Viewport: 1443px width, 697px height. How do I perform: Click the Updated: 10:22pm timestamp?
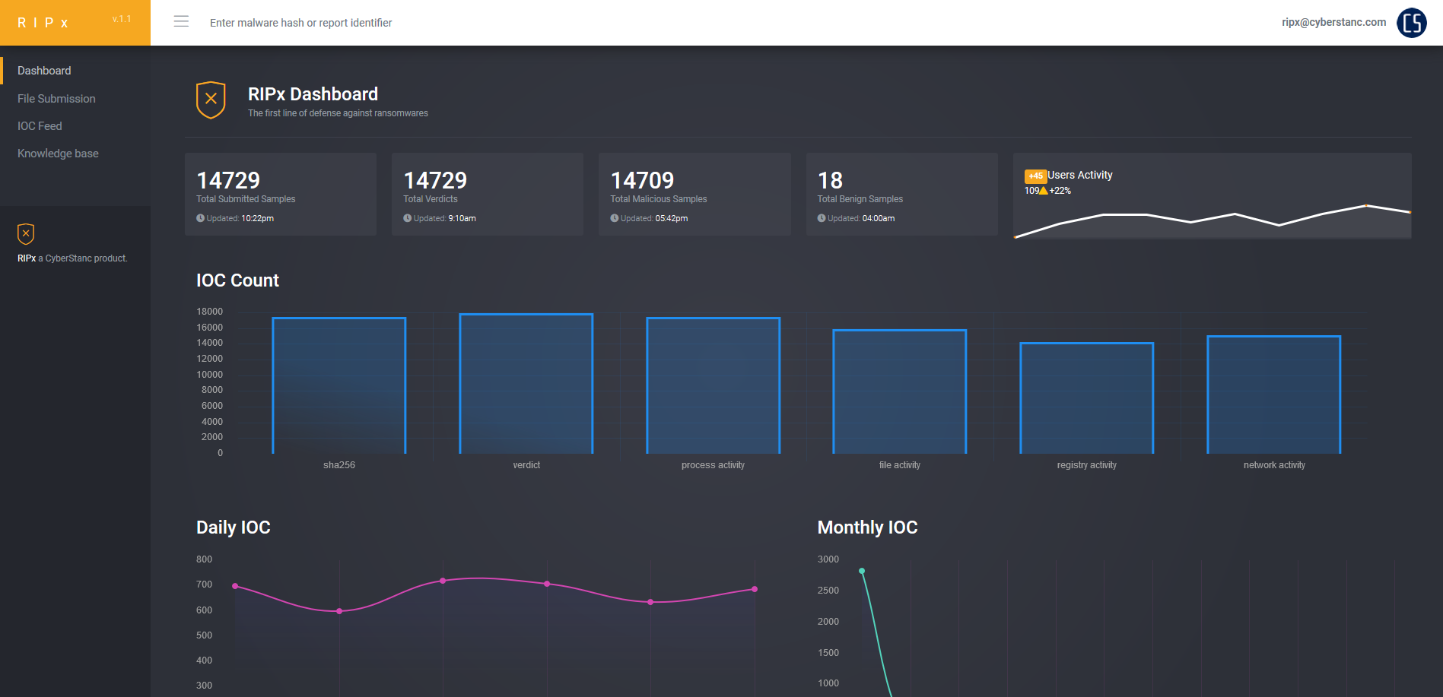pos(240,218)
